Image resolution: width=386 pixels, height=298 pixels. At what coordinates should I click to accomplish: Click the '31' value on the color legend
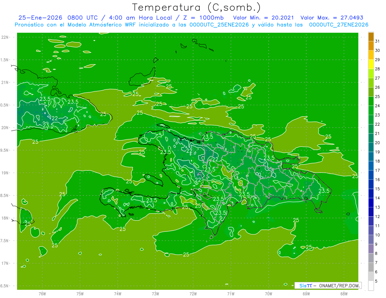coord(378,41)
